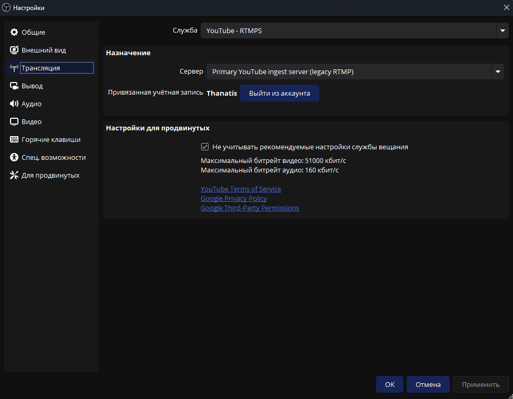Click the Служба dropdown arrow
This screenshot has height=399, width=513.
(x=502, y=30)
